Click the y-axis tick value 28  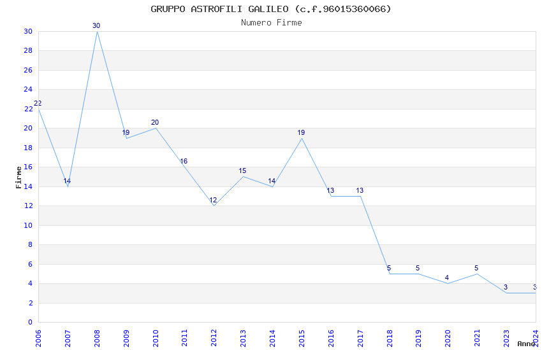[x=28, y=50]
